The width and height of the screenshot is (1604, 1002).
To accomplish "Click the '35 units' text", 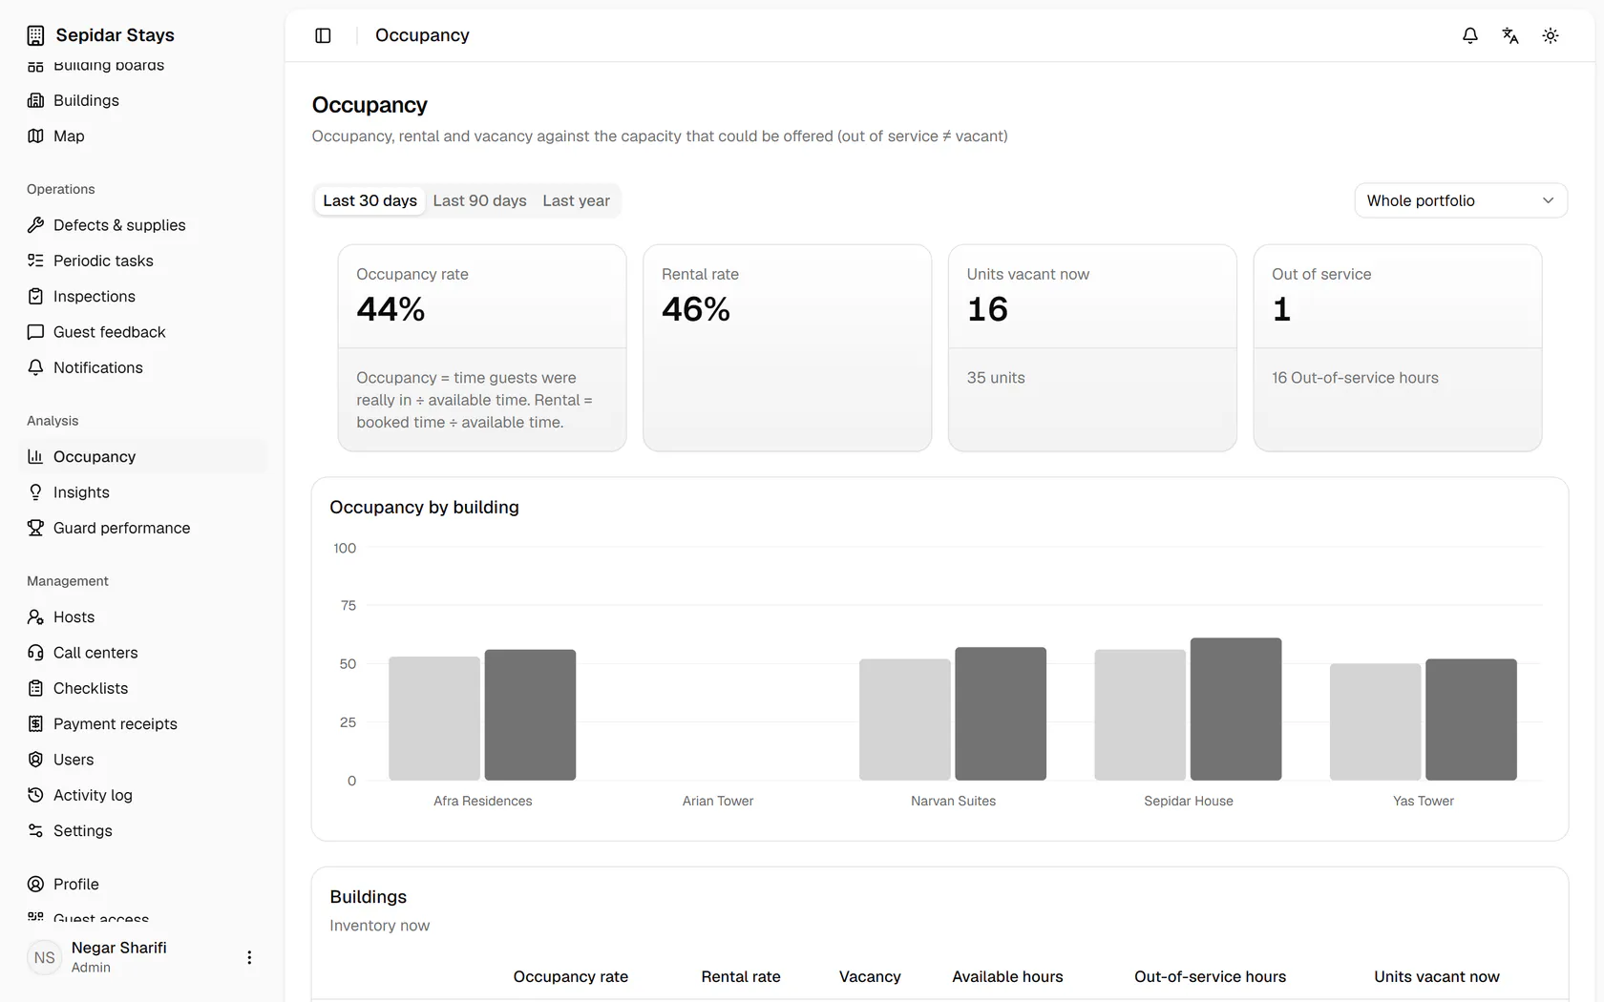I will pyautogui.click(x=996, y=378).
